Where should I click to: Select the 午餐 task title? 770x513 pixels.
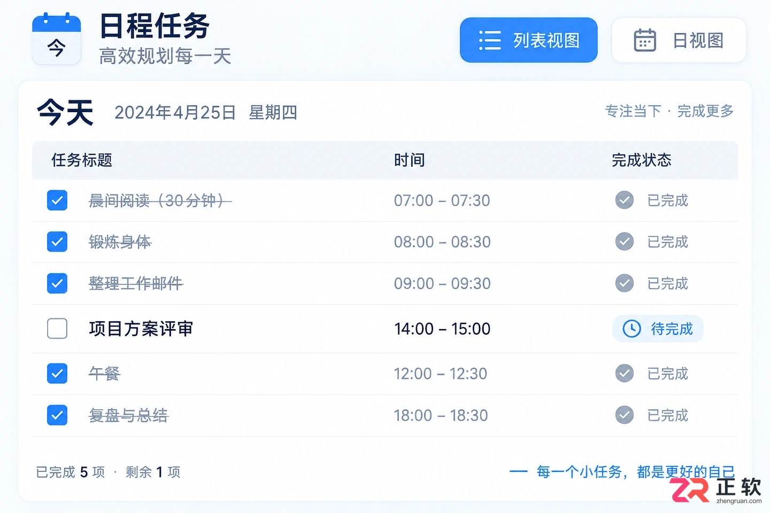pyautogui.click(x=105, y=373)
